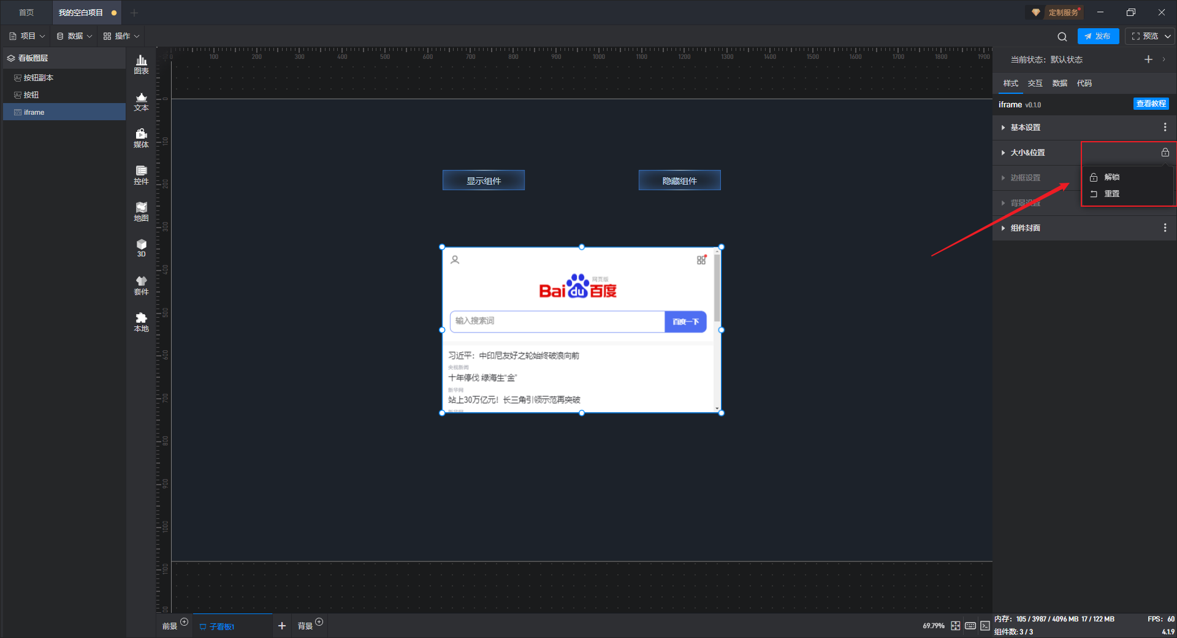Switch to the 数据 tab in right panel

click(x=1059, y=83)
